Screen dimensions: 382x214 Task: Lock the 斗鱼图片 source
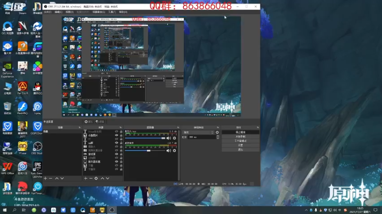[121, 136]
